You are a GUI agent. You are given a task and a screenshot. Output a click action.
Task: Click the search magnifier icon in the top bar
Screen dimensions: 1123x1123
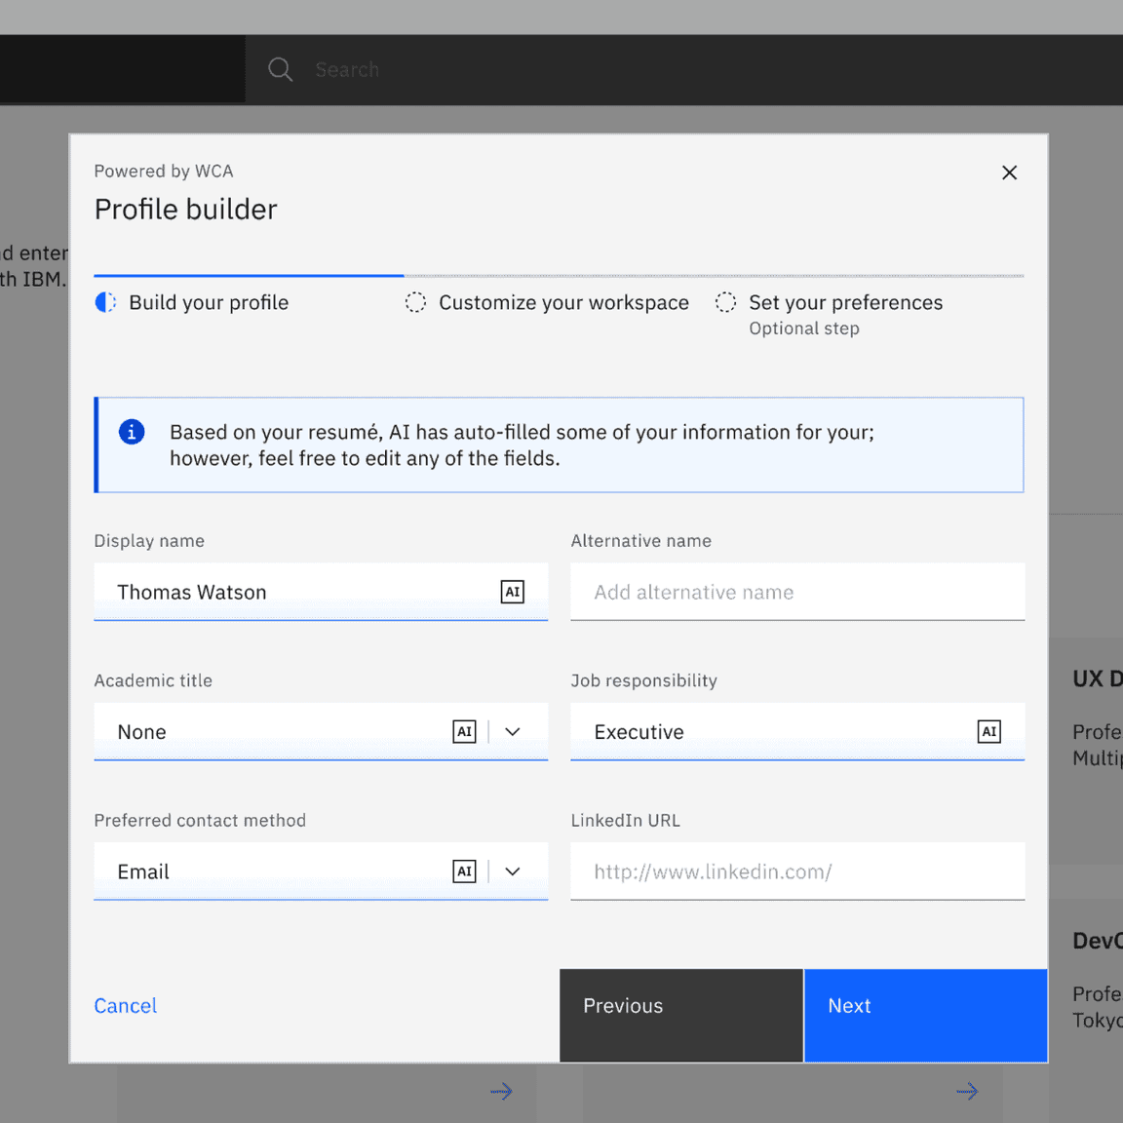pyautogui.click(x=280, y=69)
